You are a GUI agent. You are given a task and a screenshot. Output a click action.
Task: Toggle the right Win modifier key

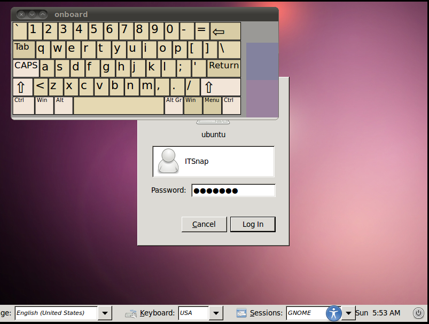click(x=193, y=106)
